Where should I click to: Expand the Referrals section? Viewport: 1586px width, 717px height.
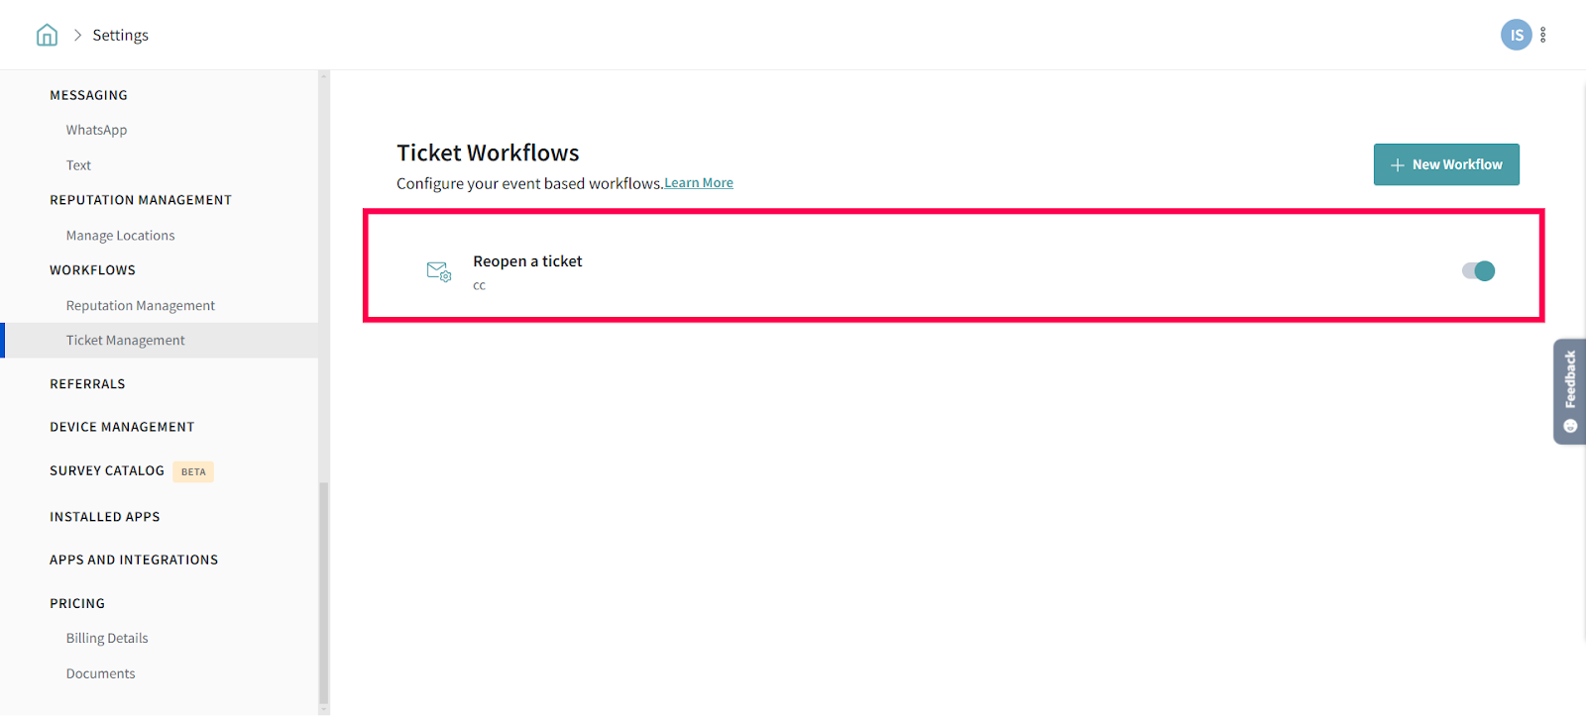tap(87, 384)
